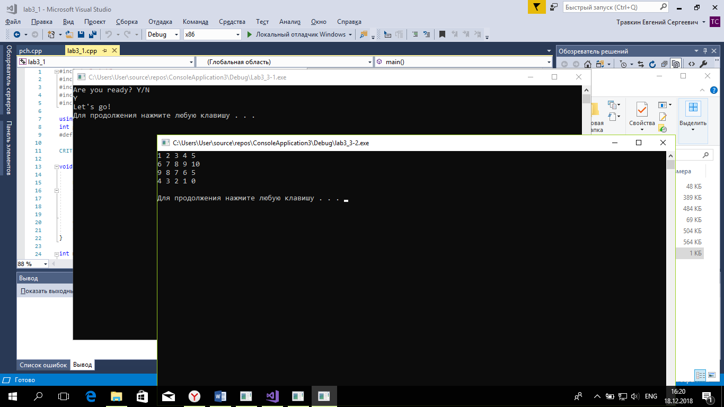Open the Файл menu

(x=13, y=22)
